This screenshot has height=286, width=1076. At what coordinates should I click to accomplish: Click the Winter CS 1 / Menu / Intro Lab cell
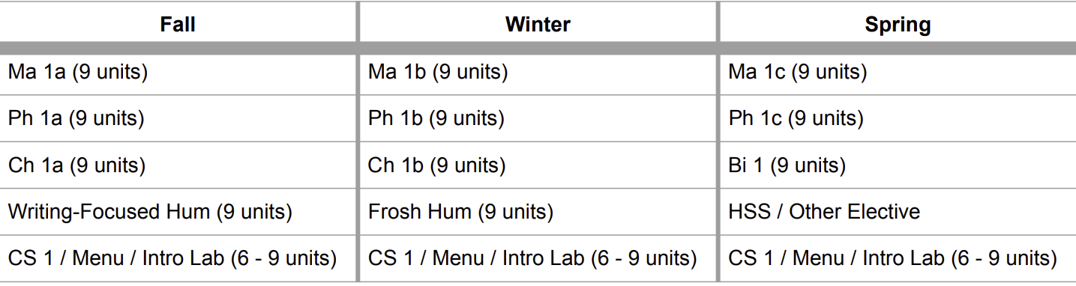point(538,258)
